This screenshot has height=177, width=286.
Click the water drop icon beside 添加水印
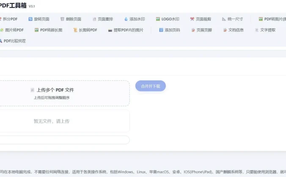tap(126, 19)
